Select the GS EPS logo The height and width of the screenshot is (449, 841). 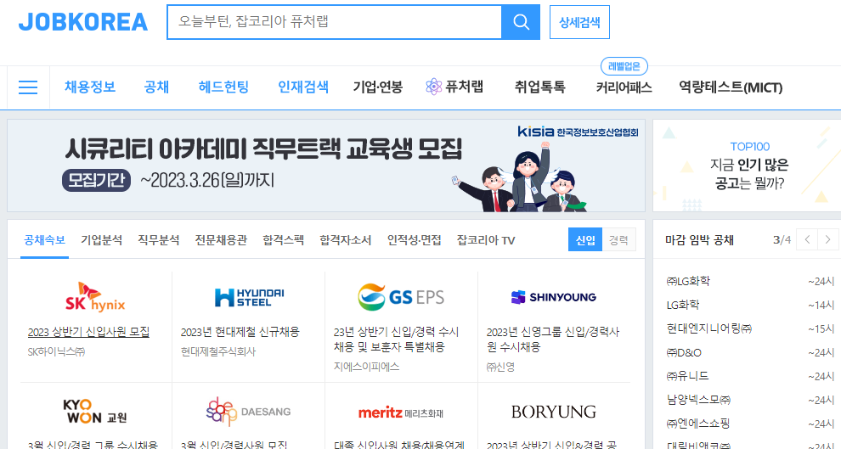tap(401, 298)
